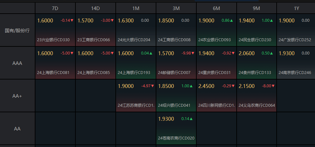315x147 pixels.
Task: Open the 24苍南农商行CD020 quote
Action: coord(176,138)
